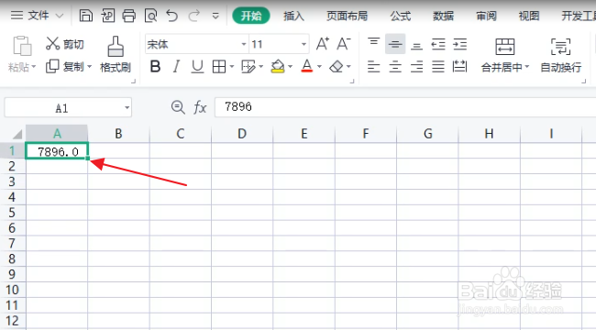Viewport: 596px width, 330px height.
Task: Toggle Bold formatting
Action: point(155,67)
